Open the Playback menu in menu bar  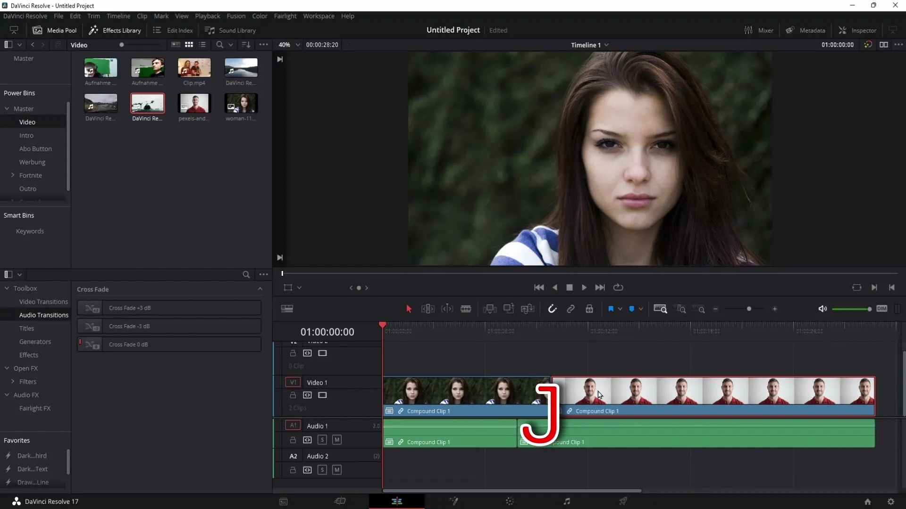point(207,16)
